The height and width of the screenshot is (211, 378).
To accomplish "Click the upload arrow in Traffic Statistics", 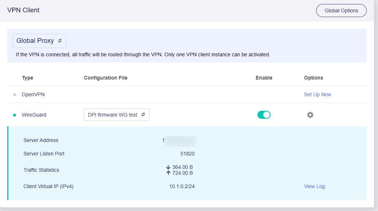I will coord(168,173).
